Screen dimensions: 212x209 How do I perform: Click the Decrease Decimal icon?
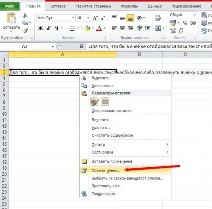pyautogui.click(x=181, y=31)
